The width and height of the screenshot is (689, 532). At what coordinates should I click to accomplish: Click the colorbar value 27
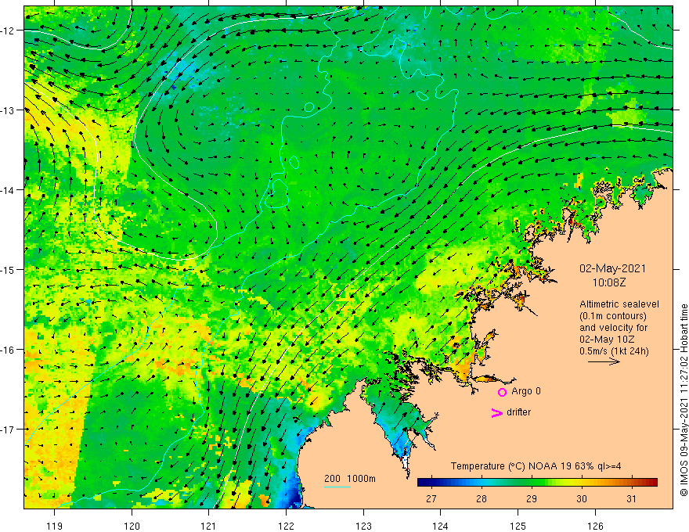(431, 498)
